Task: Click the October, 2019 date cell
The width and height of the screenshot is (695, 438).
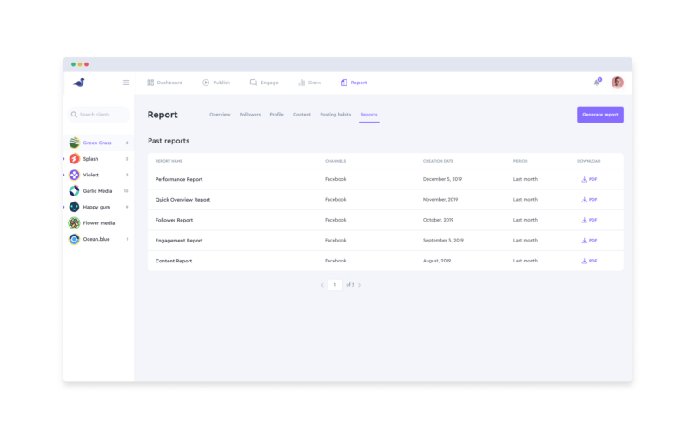Action: point(438,220)
